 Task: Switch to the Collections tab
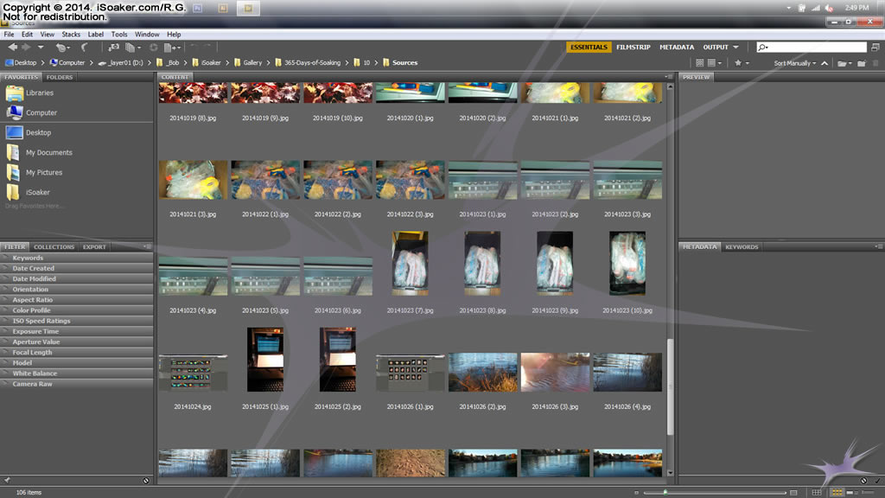(x=54, y=247)
